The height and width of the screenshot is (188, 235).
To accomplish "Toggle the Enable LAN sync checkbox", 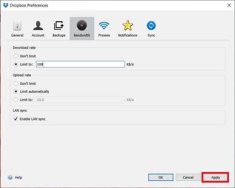I will pos(16,119).
